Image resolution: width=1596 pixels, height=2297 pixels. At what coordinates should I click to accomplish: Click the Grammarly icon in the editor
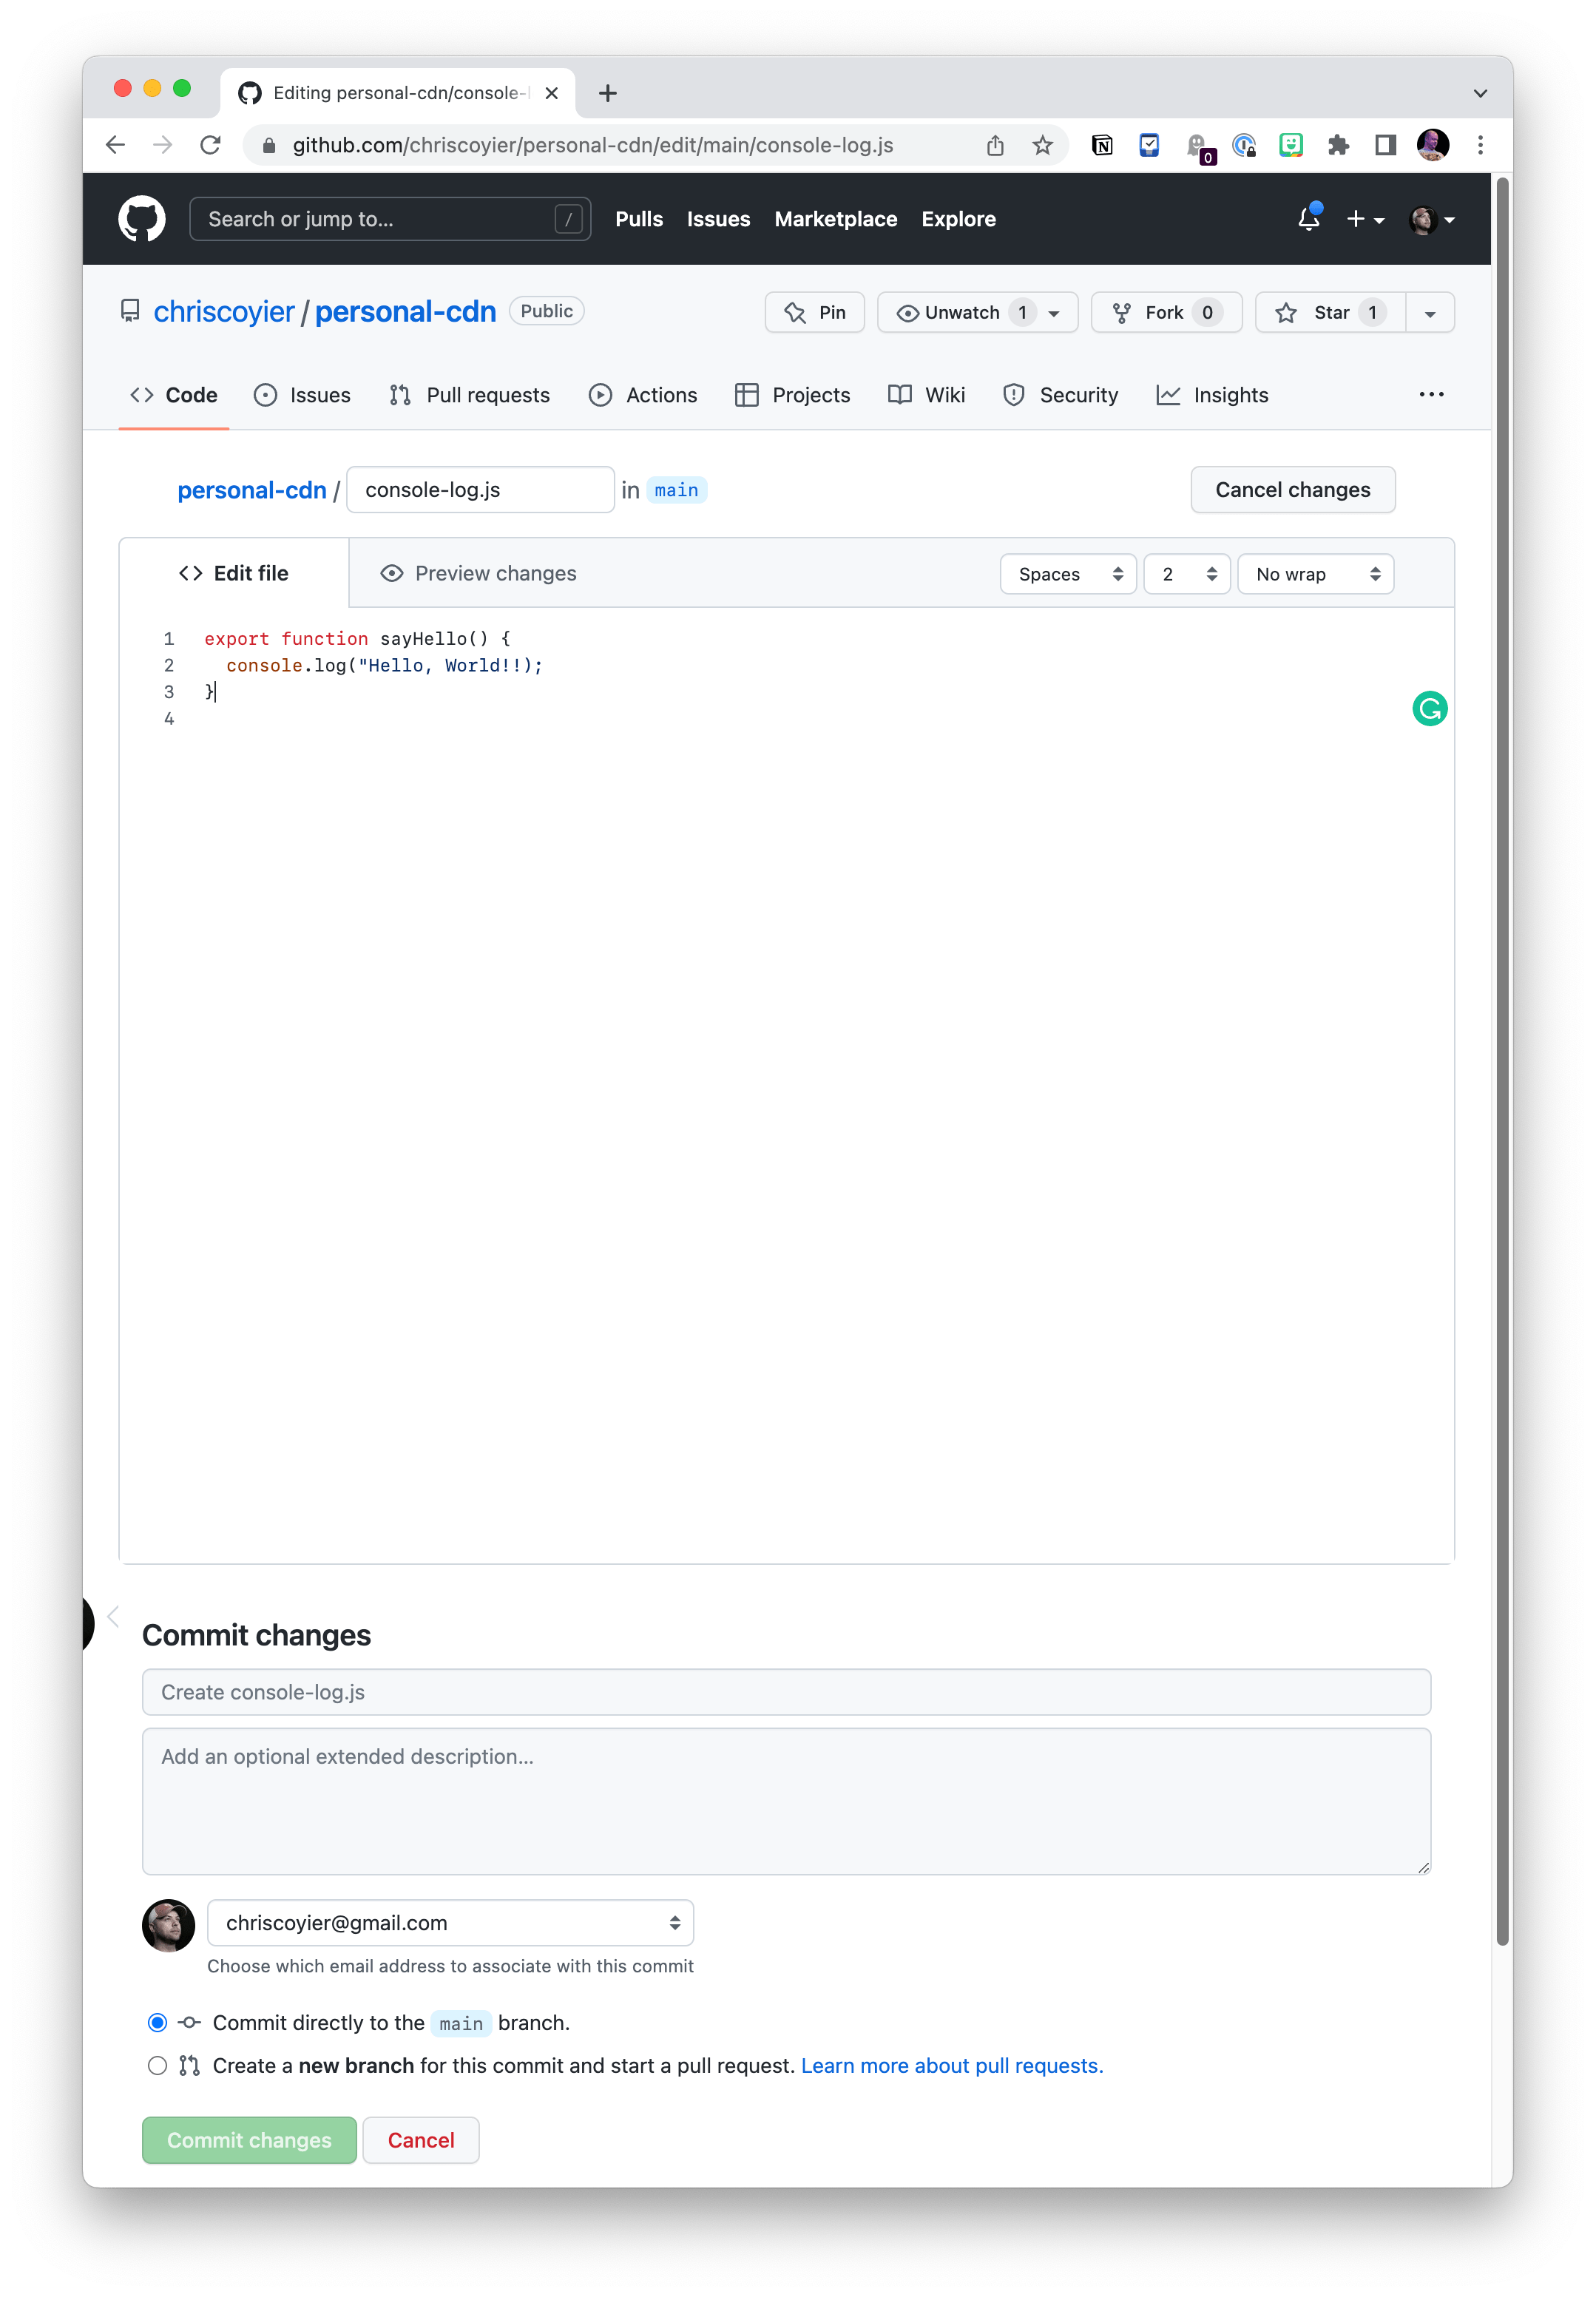pyautogui.click(x=1429, y=709)
